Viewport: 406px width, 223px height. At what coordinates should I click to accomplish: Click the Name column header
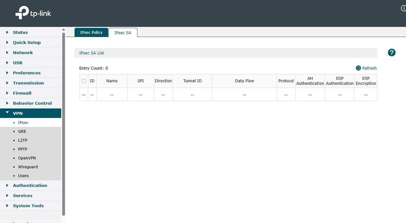tap(112, 81)
